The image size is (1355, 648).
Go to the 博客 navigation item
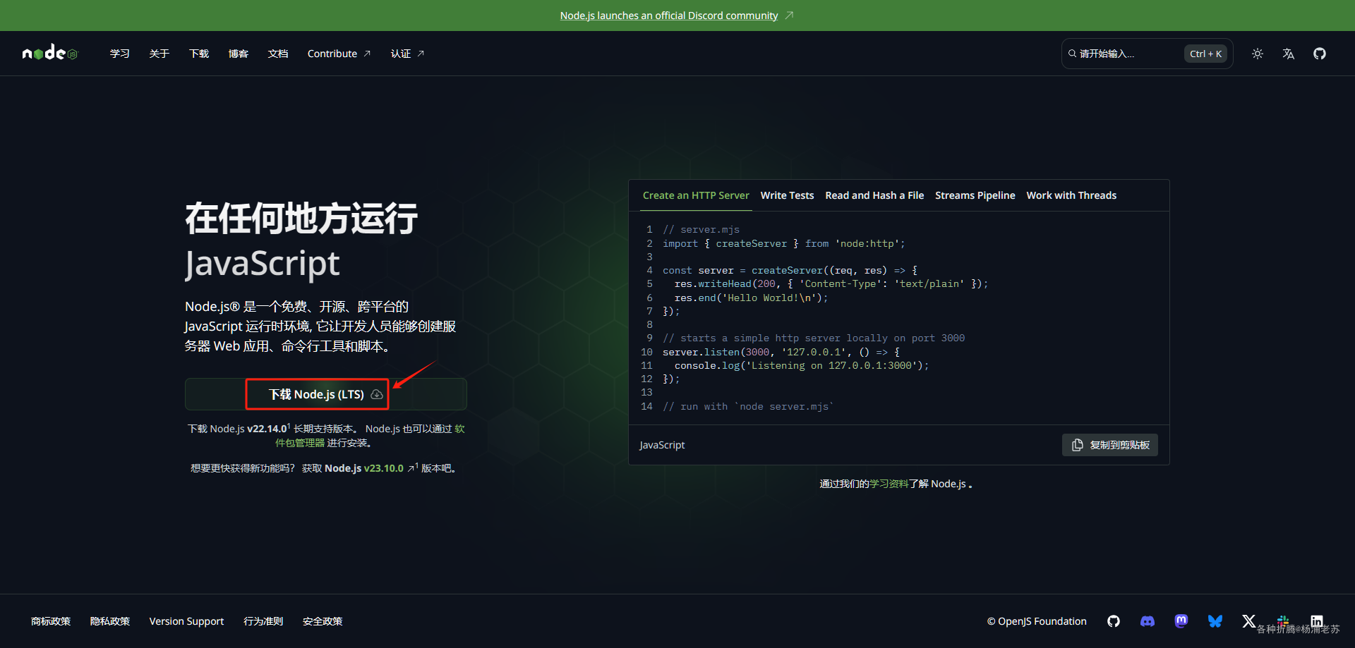239,54
